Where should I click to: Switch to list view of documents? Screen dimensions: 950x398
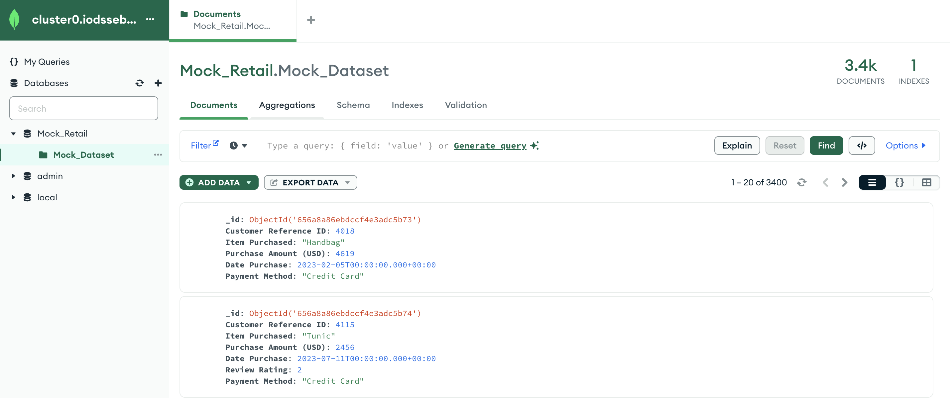coord(872,182)
